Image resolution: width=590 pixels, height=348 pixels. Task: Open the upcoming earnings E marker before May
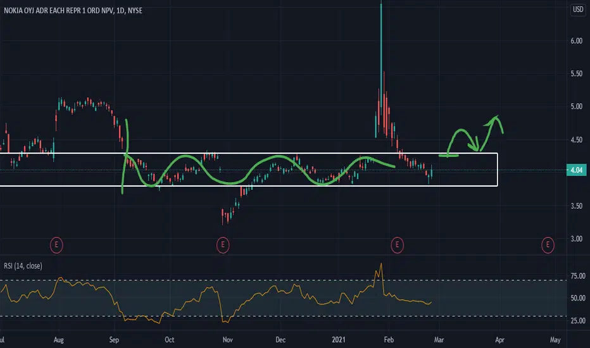coord(548,245)
